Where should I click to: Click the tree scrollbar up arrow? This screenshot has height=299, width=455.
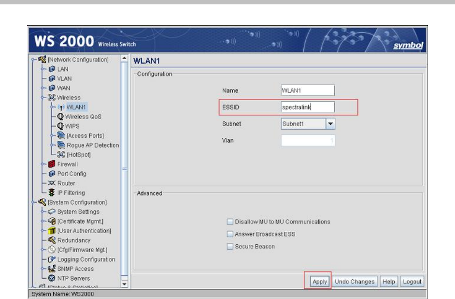(x=124, y=58)
